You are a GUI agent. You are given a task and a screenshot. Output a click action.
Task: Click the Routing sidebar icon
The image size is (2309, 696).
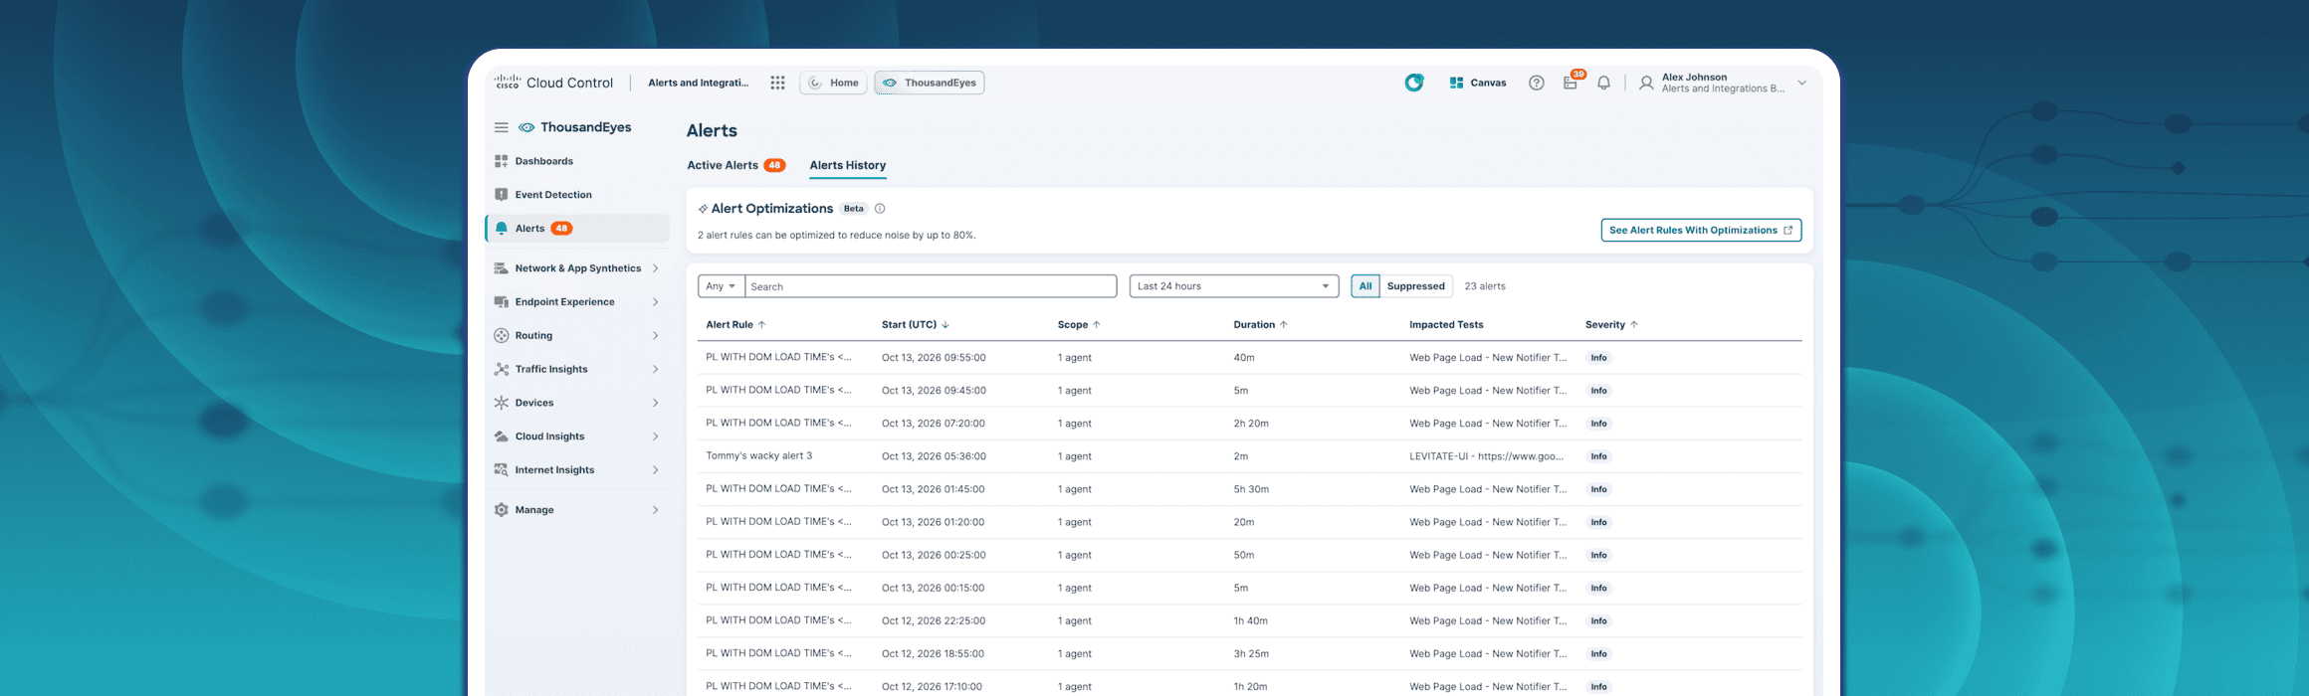coord(502,336)
